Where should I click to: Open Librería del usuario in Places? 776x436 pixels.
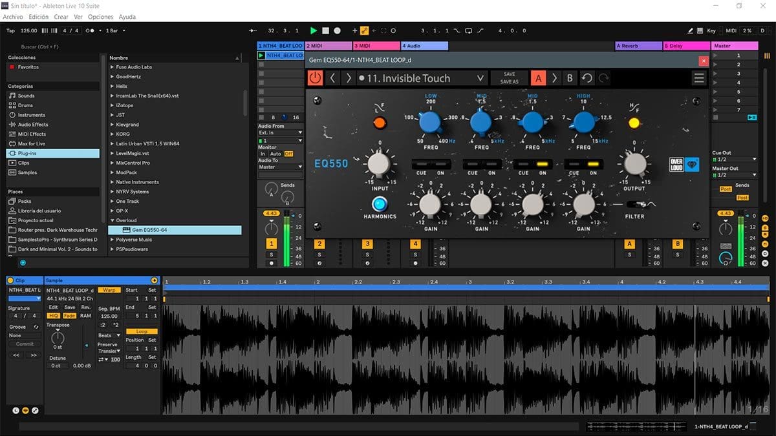(x=53, y=211)
